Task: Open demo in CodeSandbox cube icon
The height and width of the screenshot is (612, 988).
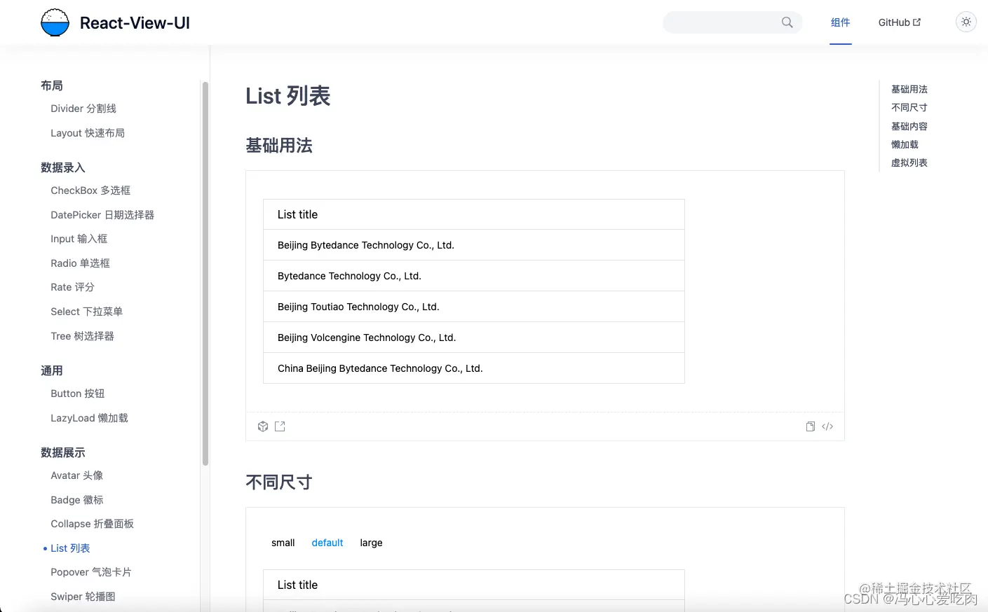Action: (x=263, y=426)
